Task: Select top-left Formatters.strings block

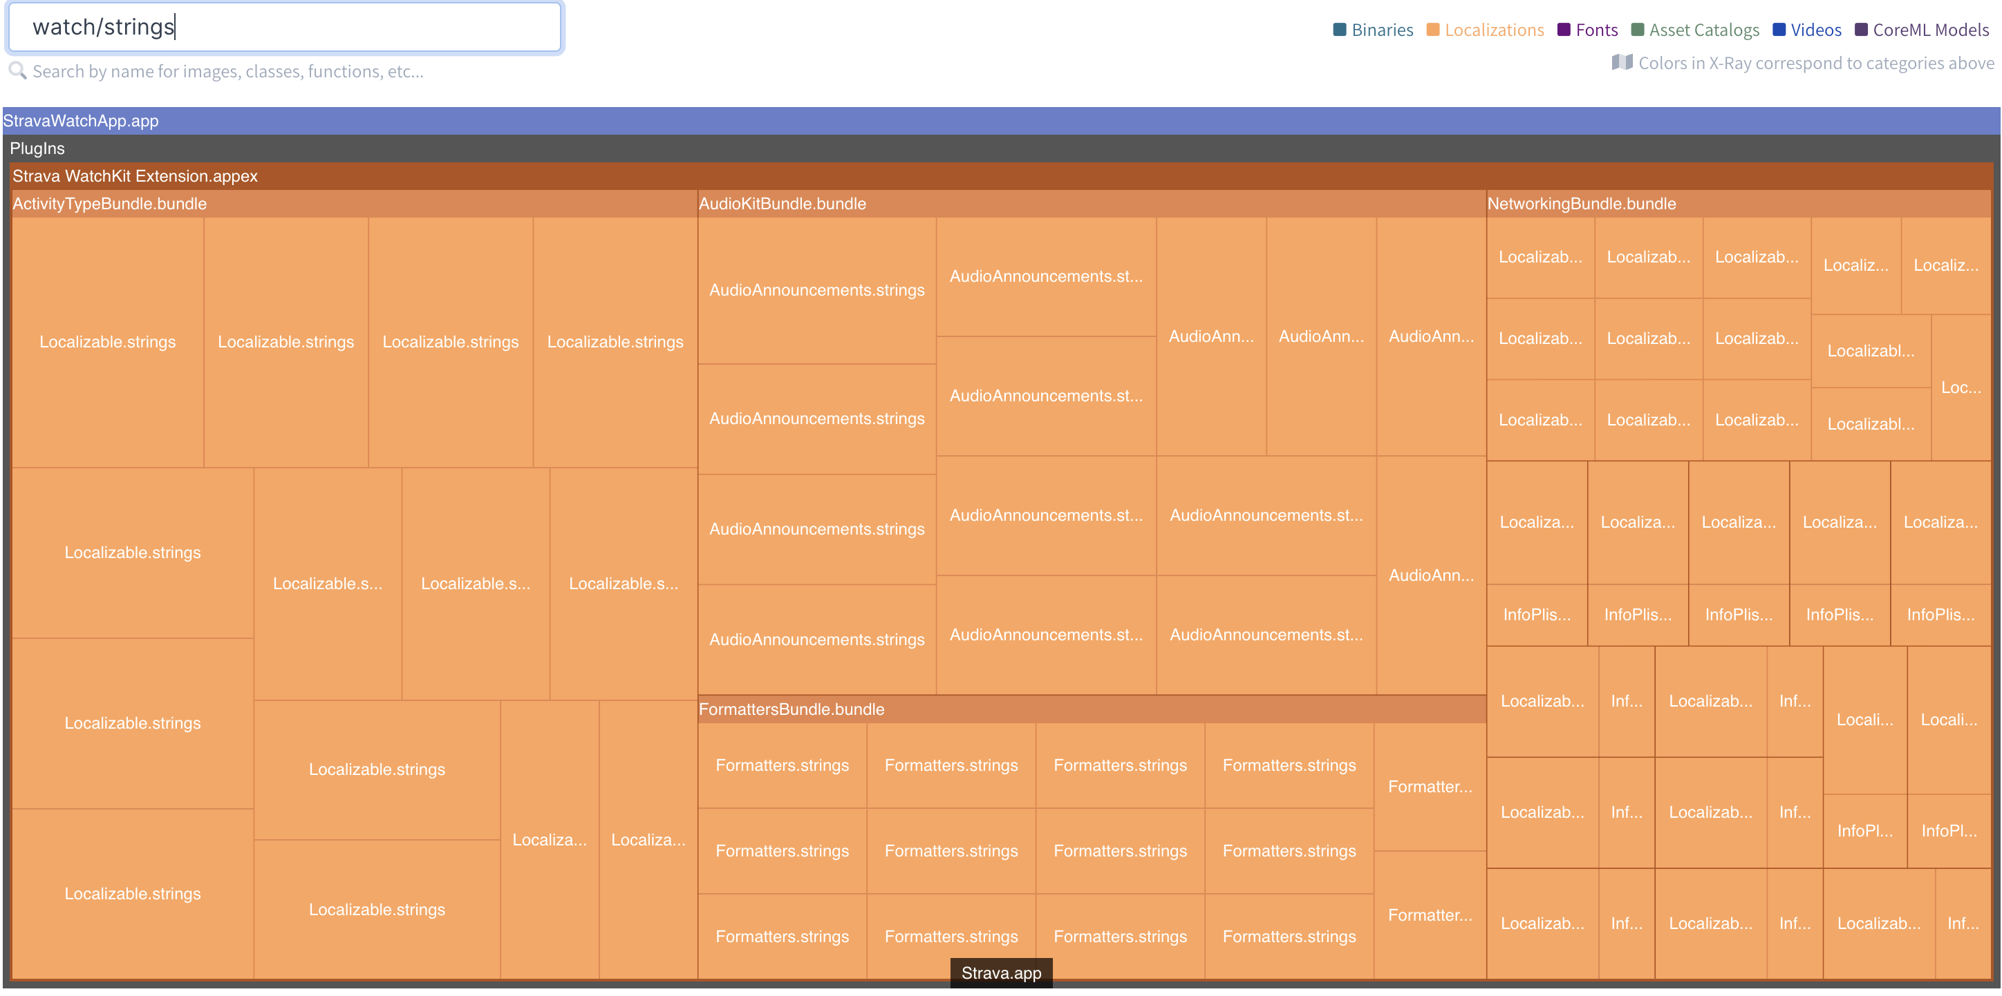Action: coord(782,765)
